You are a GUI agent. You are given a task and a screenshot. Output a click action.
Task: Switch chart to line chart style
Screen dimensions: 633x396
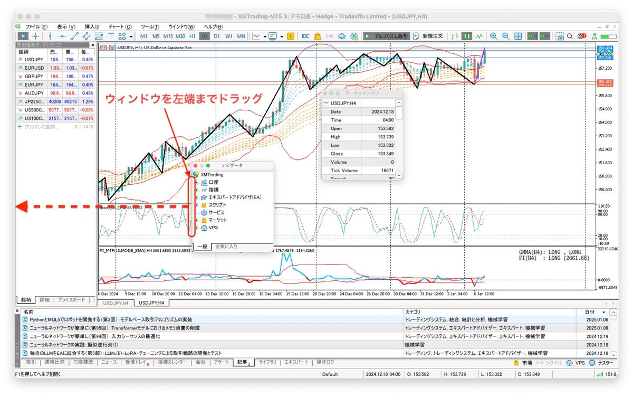coord(479,36)
